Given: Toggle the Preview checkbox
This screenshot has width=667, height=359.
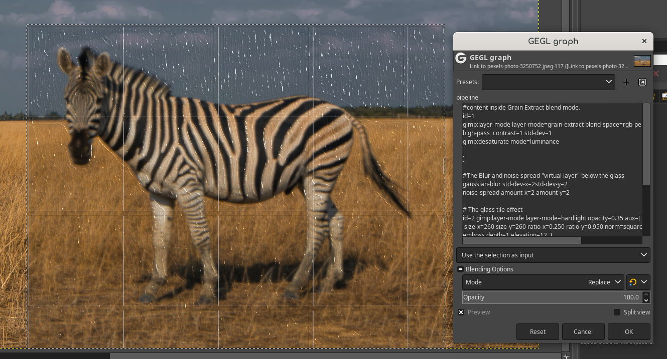Looking at the screenshot, I should [461, 312].
